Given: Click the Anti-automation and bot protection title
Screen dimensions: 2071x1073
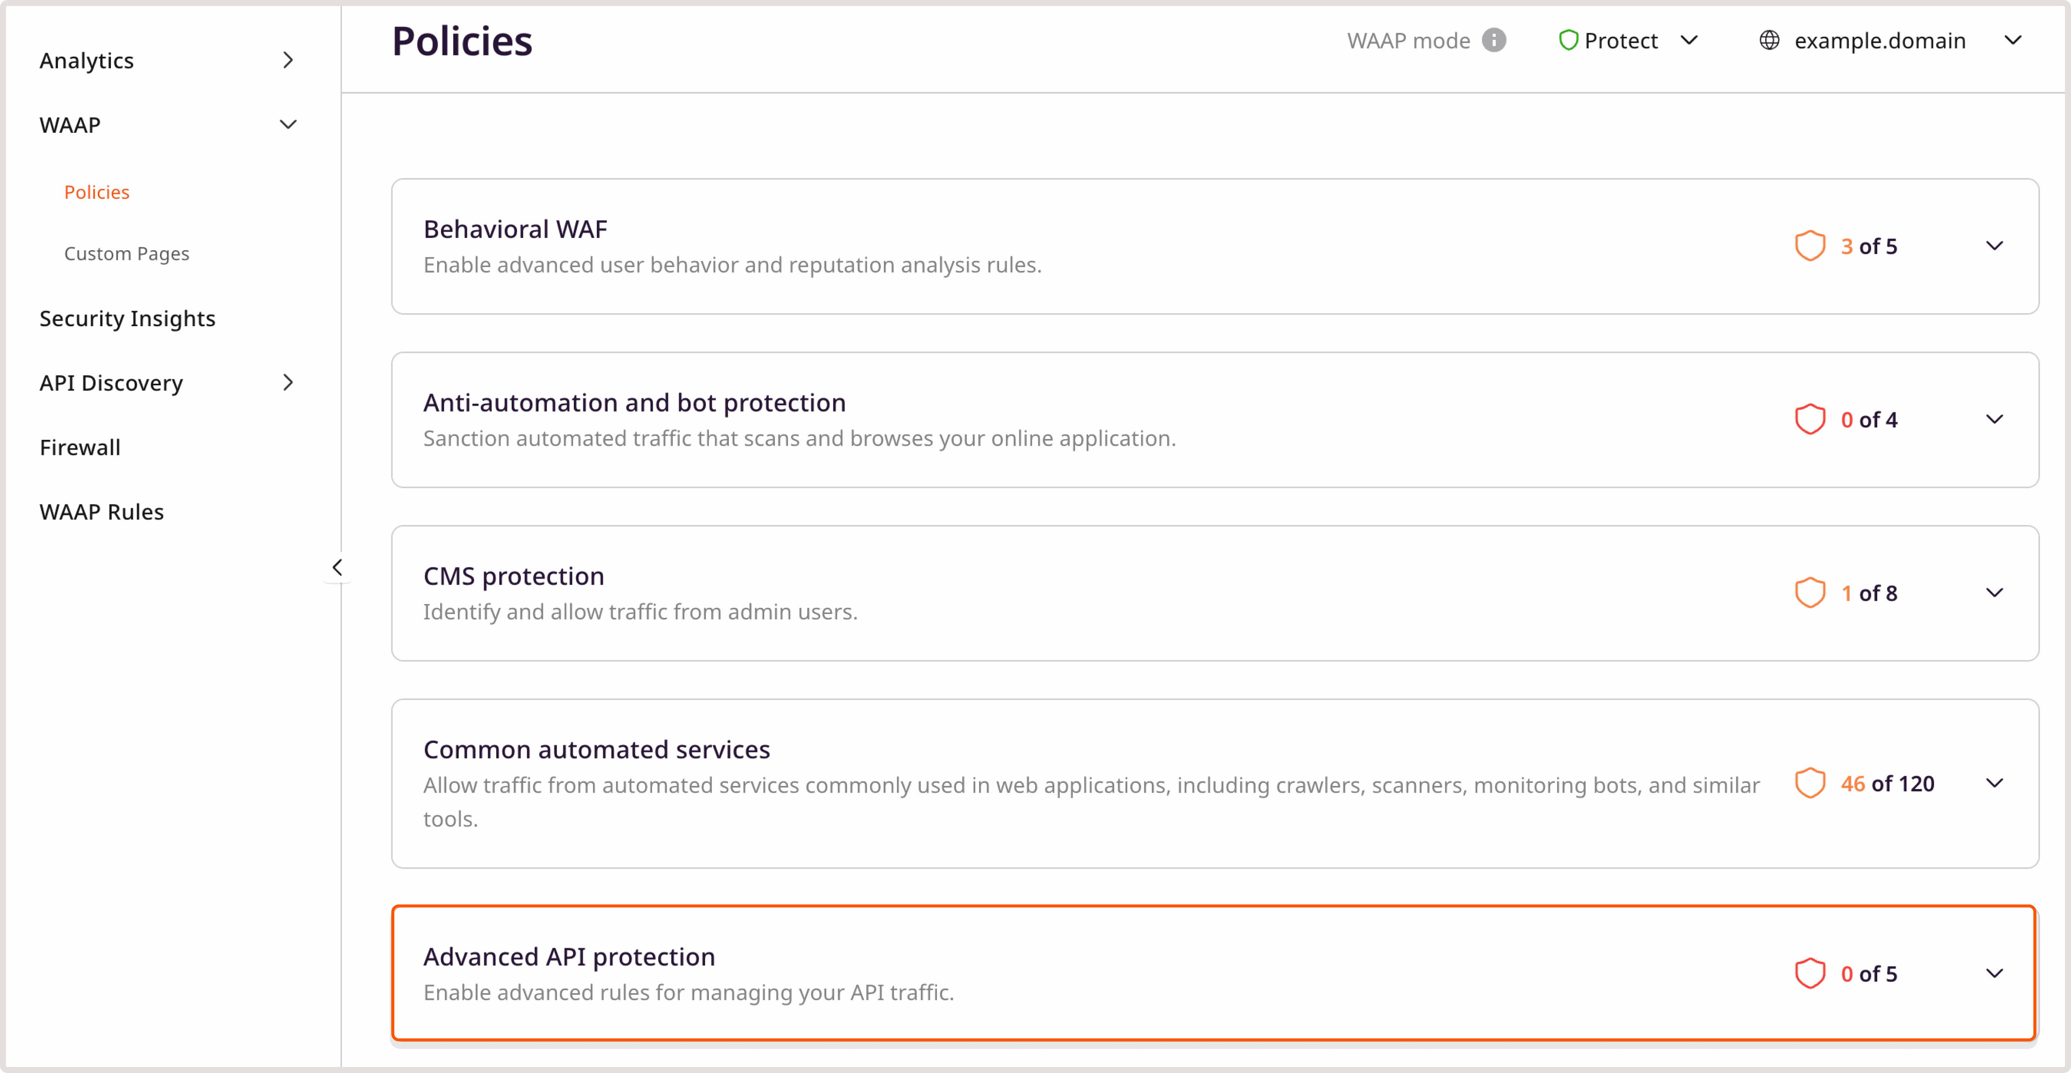Looking at the screenshot, I should click(635, 403).
